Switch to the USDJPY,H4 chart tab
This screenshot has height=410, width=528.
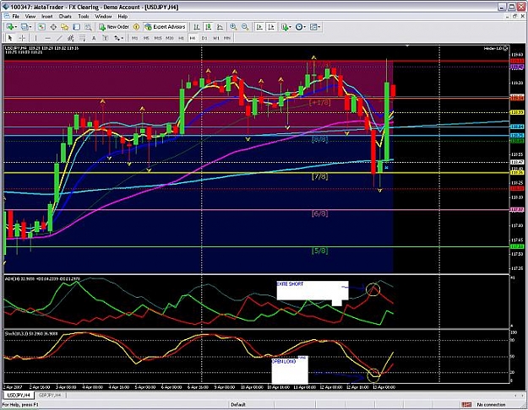point(19,395)
